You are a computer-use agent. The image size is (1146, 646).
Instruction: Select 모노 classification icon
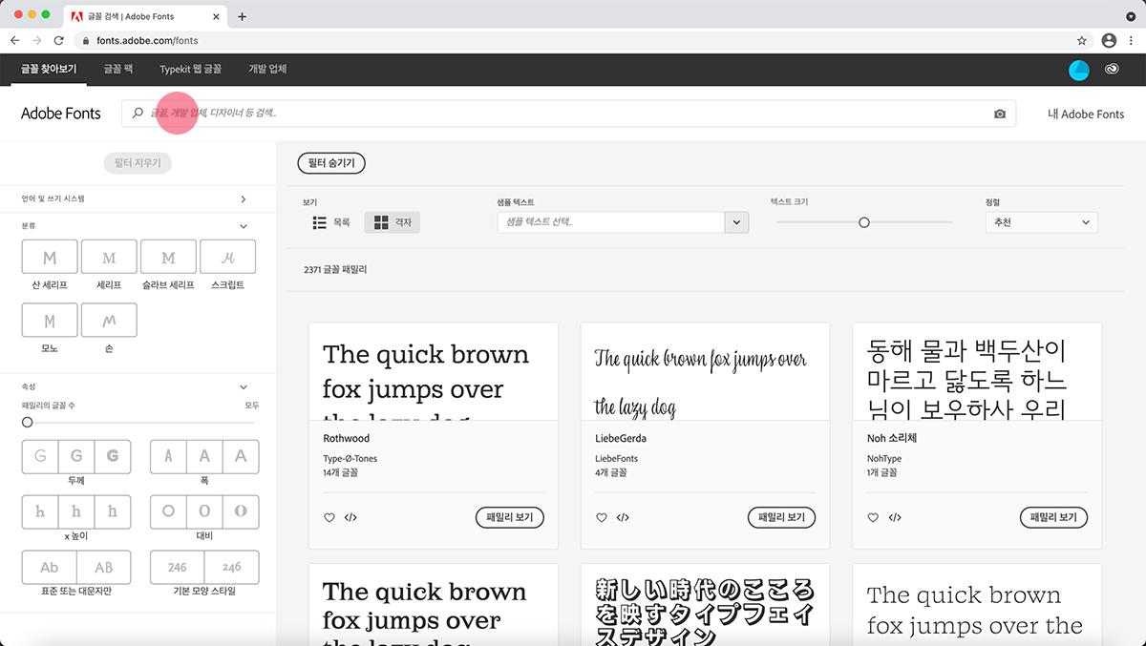tap(50, 320)
